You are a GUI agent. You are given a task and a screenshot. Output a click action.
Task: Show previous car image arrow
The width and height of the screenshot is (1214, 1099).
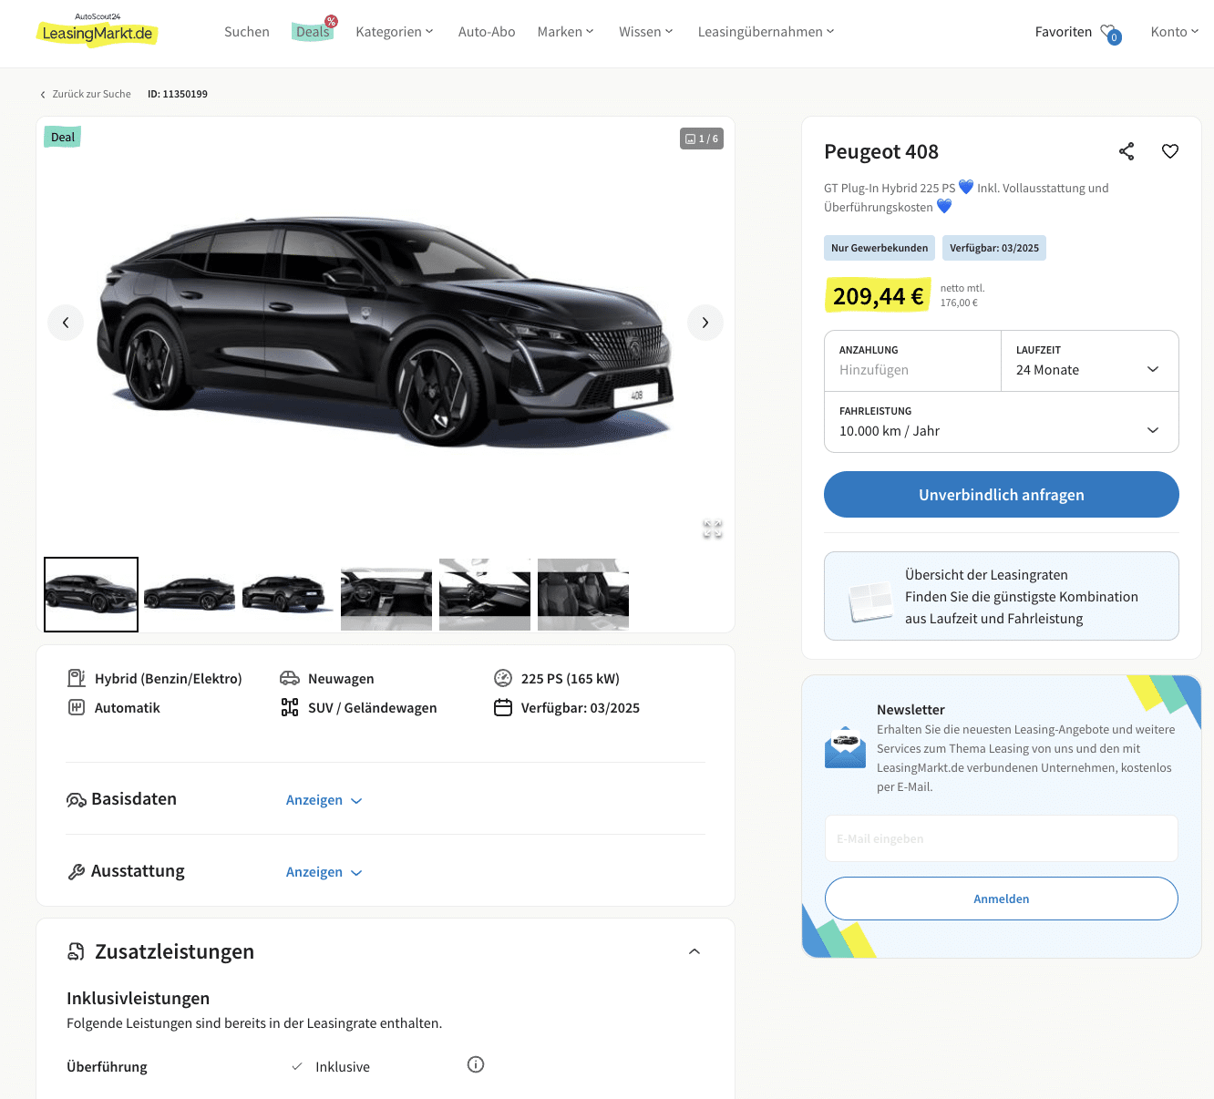[66, 323]
